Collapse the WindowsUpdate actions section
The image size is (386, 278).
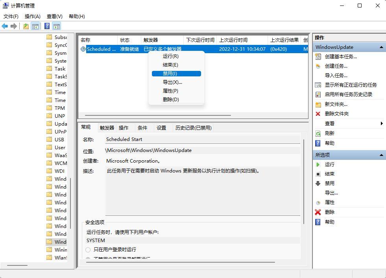381,47
